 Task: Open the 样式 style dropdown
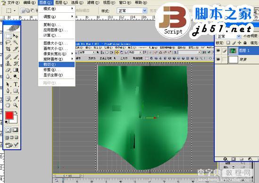pyautogui.click(x=132, y=11)
